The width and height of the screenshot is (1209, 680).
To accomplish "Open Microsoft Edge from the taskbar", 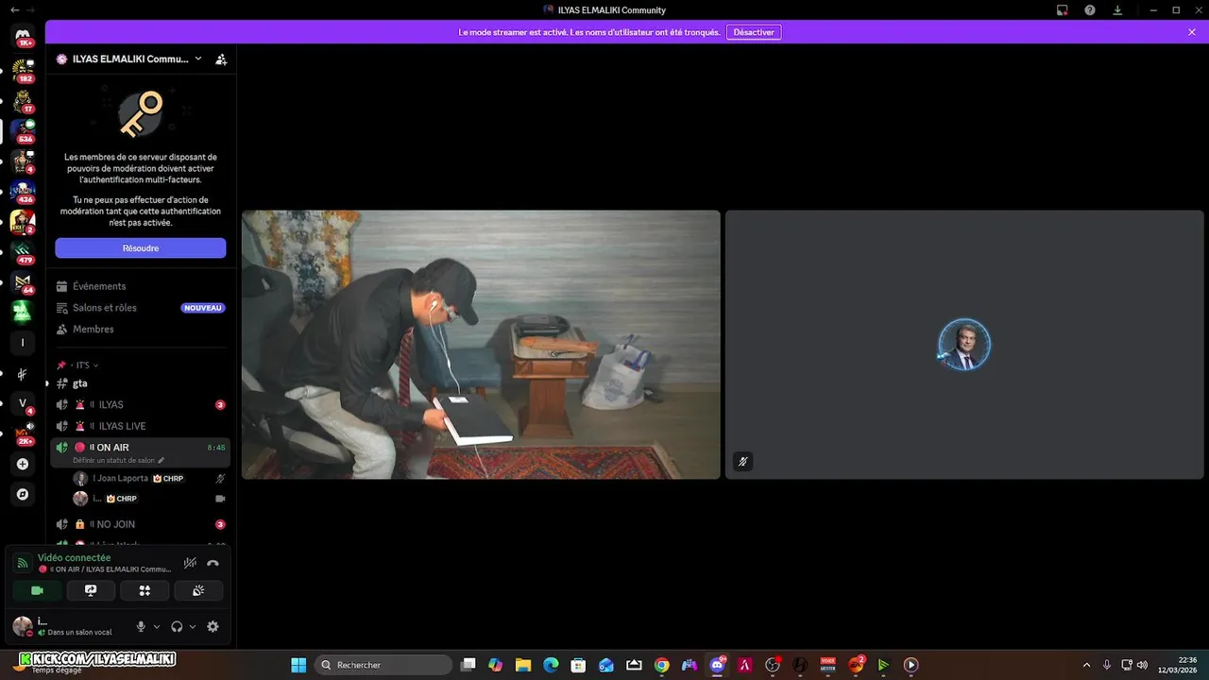I will (551, 665).
